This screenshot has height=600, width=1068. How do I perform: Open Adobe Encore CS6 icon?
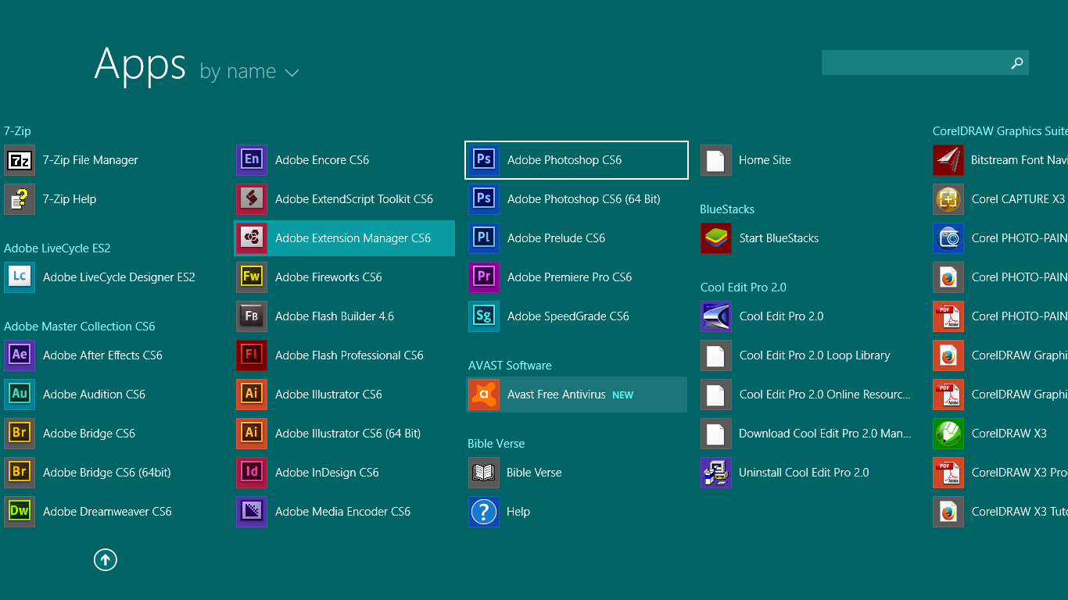point(252,160)
